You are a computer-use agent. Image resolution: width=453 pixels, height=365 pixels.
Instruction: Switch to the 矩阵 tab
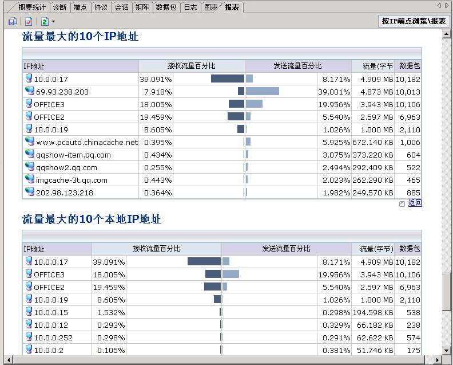(142, 7)
